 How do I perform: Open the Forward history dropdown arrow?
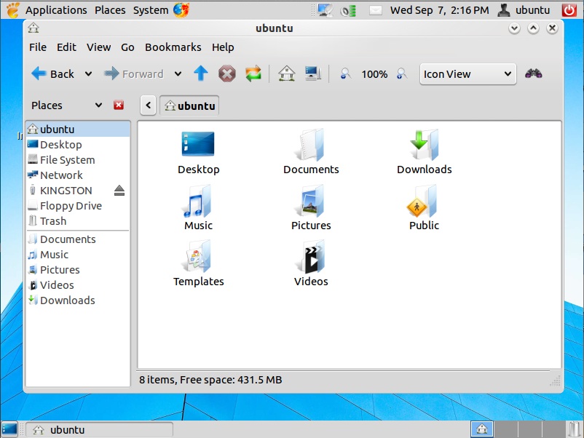pyautogui.click(x=178, y=73)
